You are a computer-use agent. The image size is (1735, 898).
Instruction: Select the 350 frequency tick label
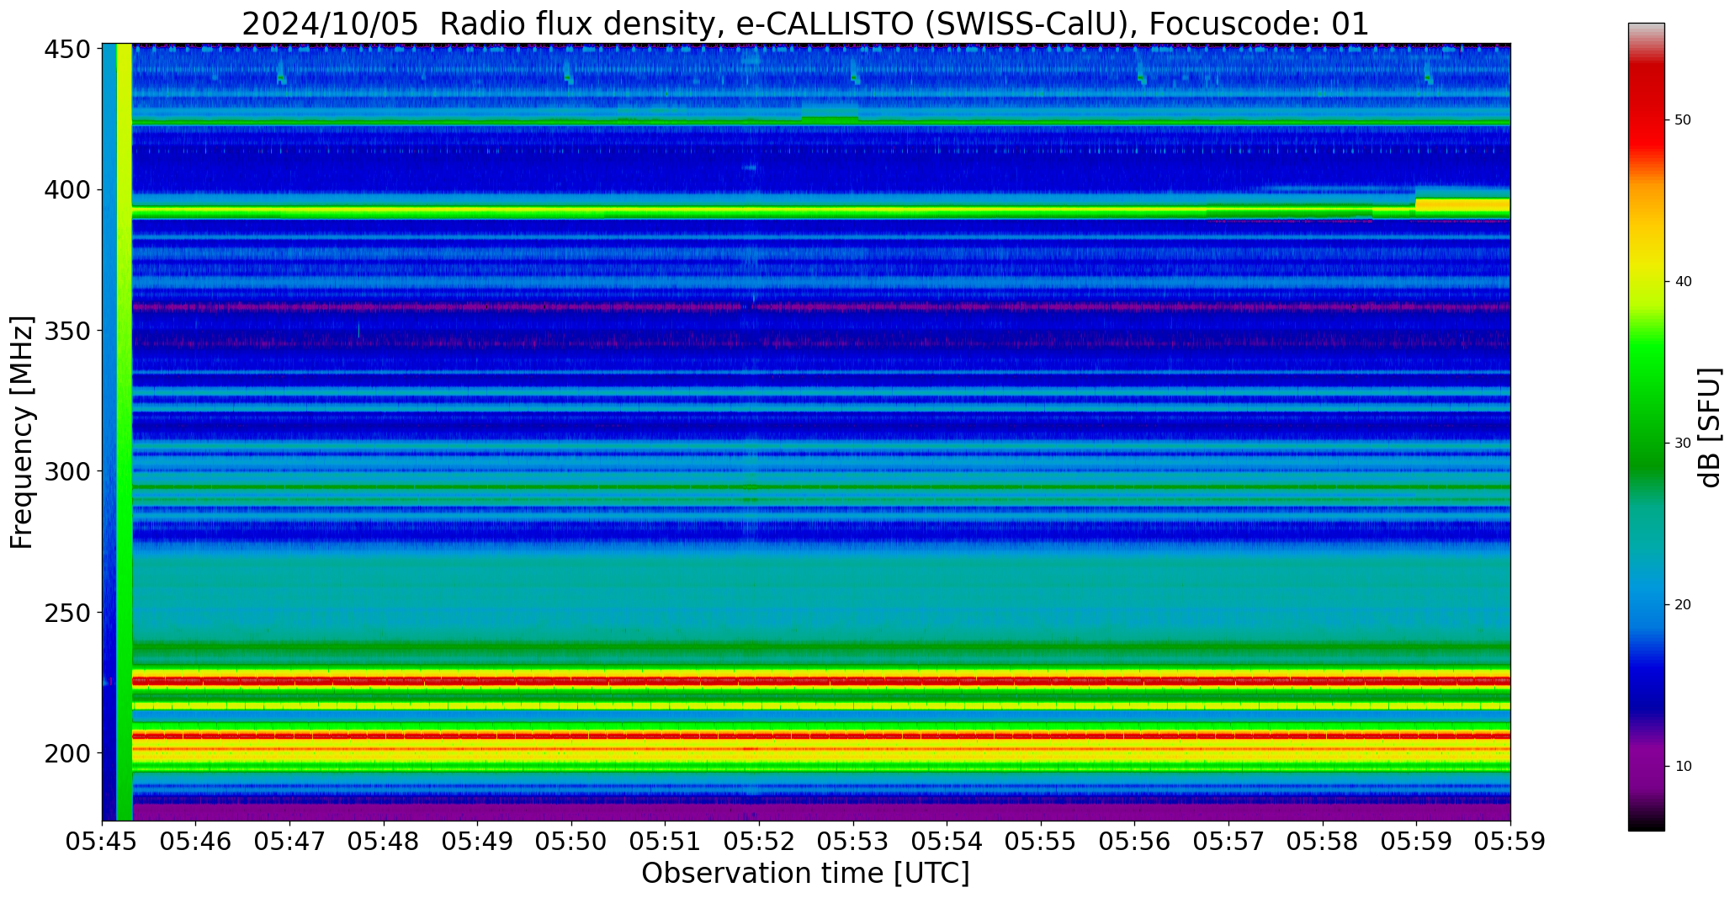pos(66,331)
